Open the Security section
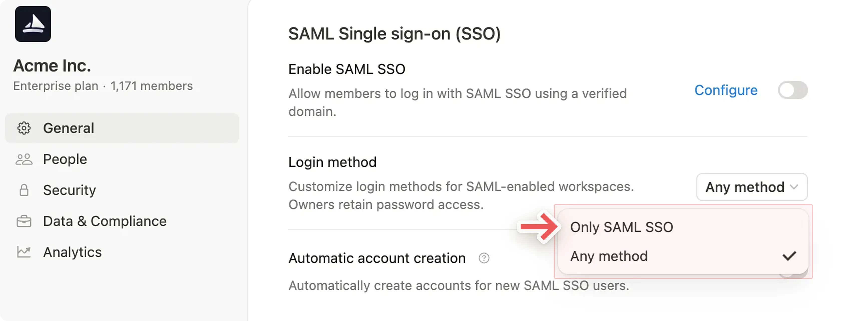This screenshot has width=847, height=321. [x=69, y=190]
